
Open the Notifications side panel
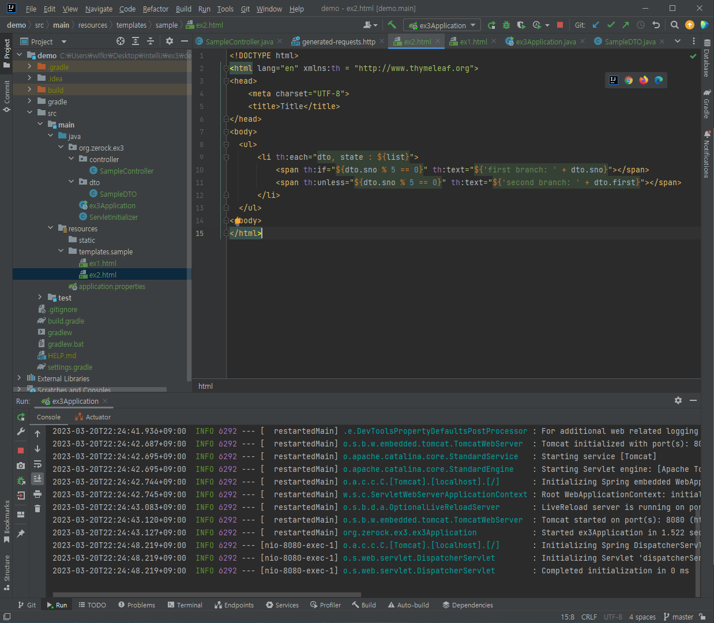coord(707,153)
